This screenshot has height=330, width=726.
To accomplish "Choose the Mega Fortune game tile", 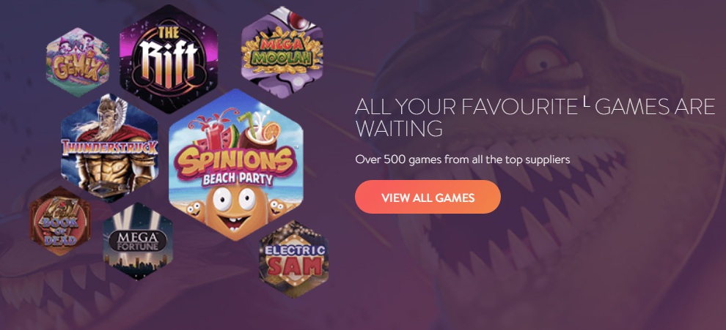I will [138, 241].
